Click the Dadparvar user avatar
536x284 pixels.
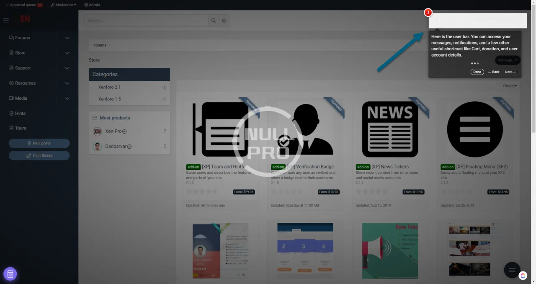(x=97, y=147)
